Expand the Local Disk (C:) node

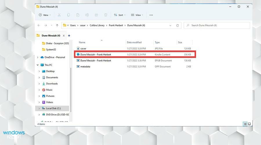39,108
